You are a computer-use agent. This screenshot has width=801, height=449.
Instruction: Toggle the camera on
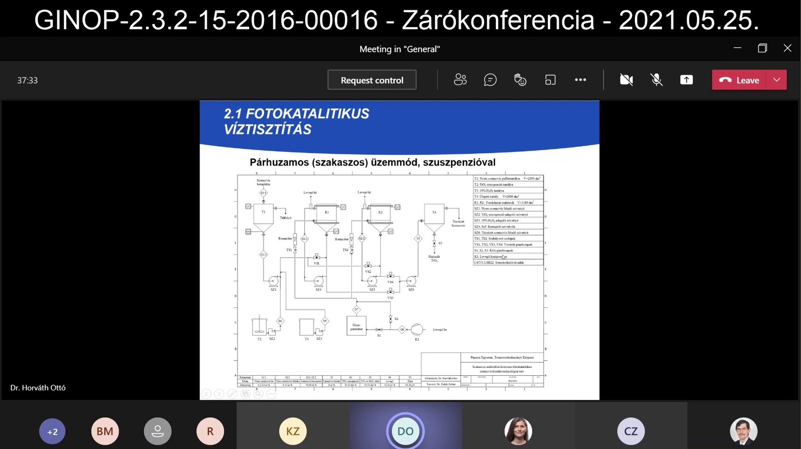coord(626,80)
